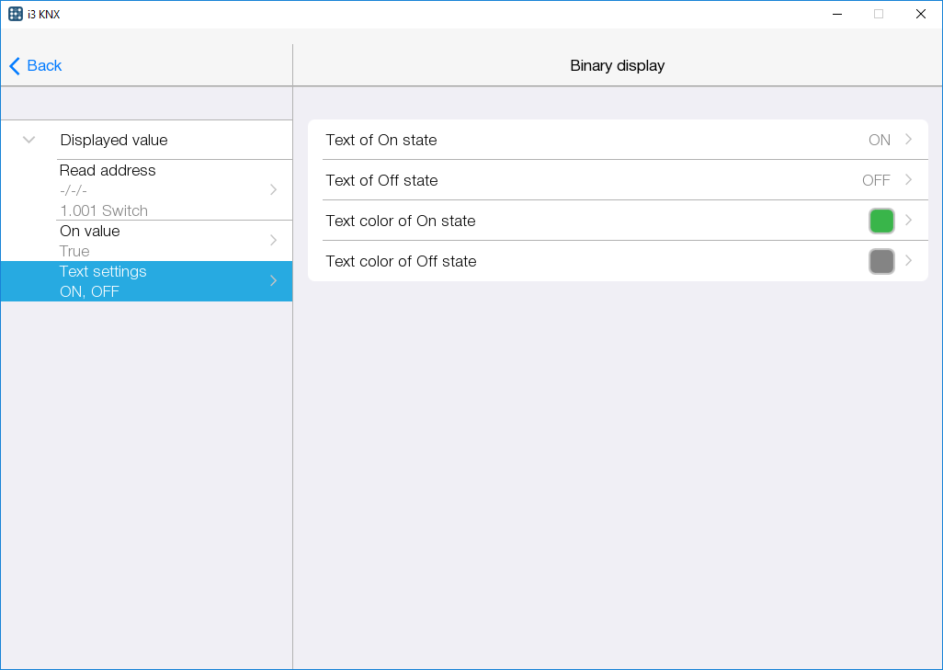Screen dimensions: 943x670
Task: Click the Binary display header title
Action: tap(617, 65)
